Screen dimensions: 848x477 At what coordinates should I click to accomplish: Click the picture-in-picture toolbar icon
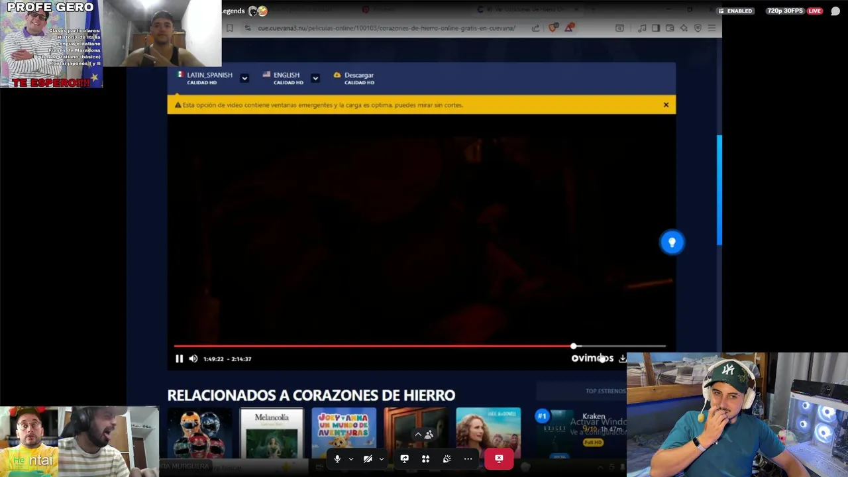[619, 28]
